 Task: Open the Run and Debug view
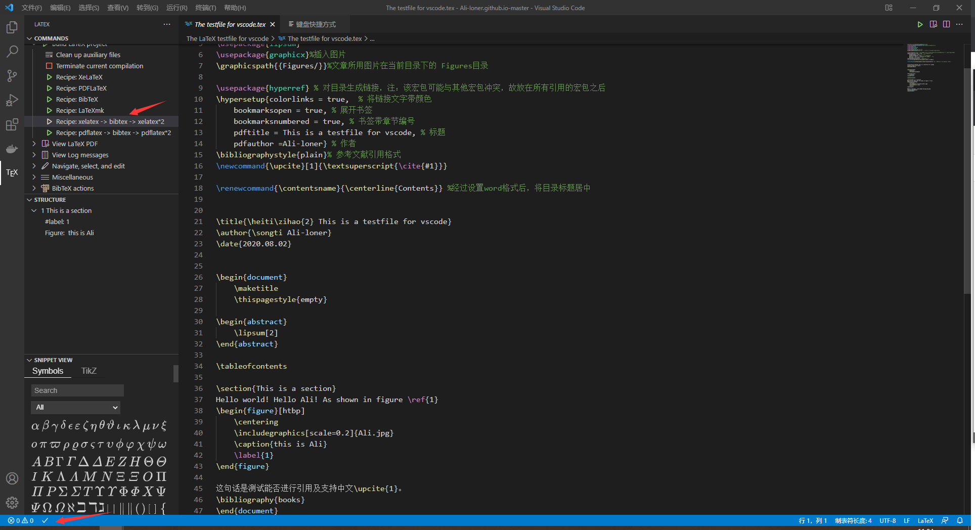click(12, 100)
